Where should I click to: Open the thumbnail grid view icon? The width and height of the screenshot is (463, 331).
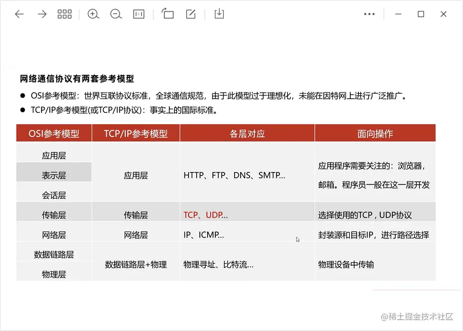click(x=65, y=14)
